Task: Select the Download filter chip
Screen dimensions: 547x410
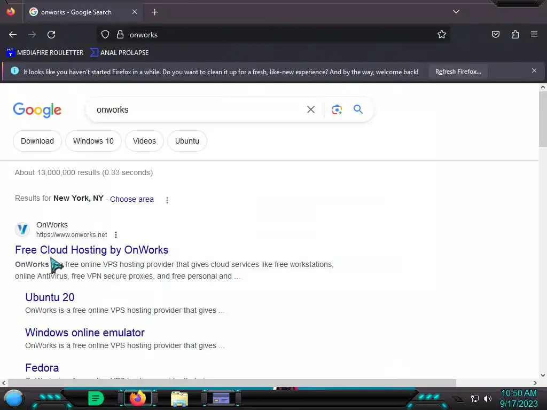Action: [x=37, y=141]
